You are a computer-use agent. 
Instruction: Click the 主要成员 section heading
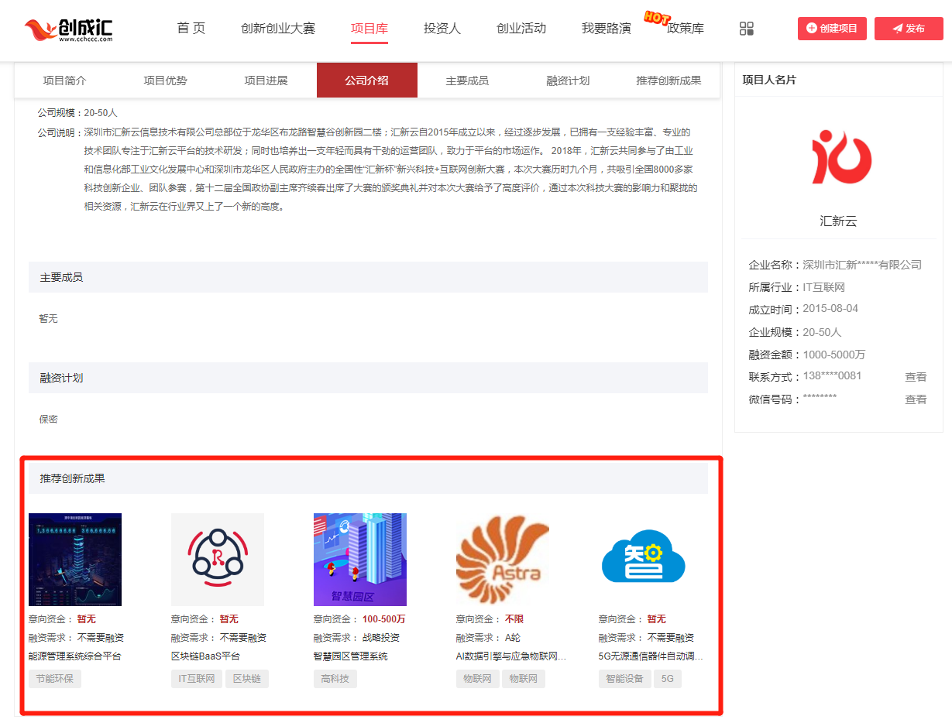62,277
